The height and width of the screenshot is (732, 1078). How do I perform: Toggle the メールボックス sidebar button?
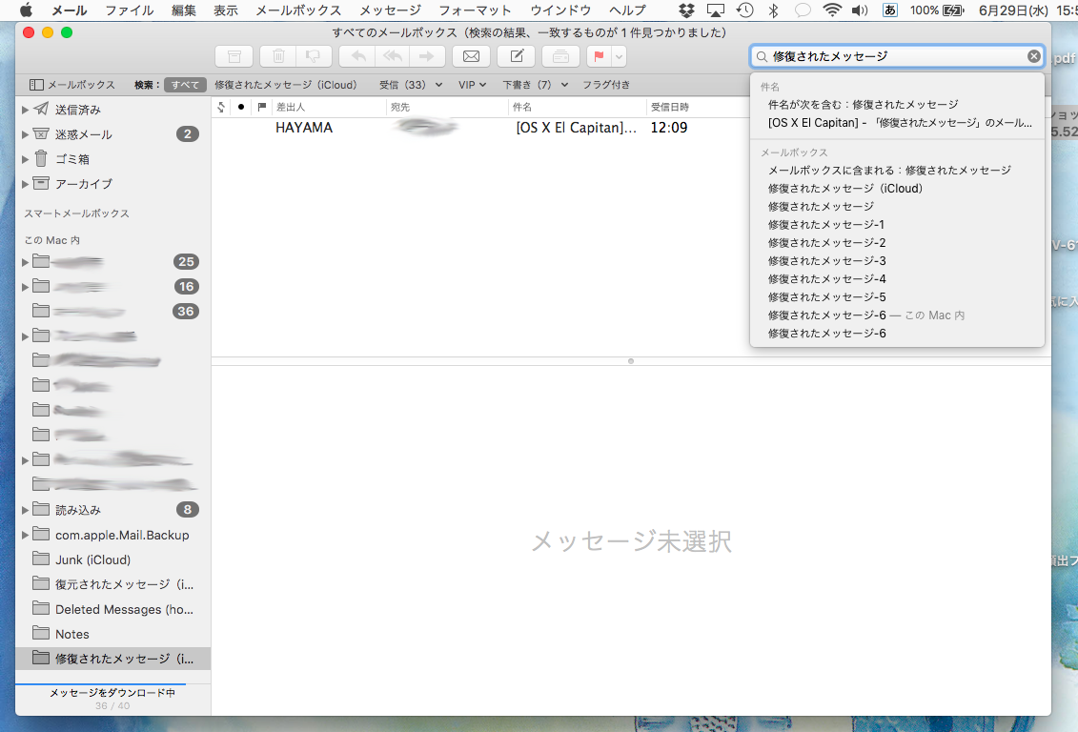[x=72, y=85]
